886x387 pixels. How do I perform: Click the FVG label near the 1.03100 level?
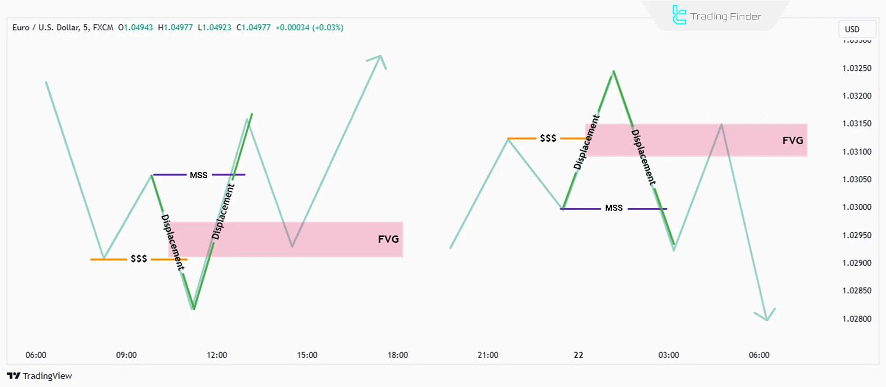[x=792, y=141]
